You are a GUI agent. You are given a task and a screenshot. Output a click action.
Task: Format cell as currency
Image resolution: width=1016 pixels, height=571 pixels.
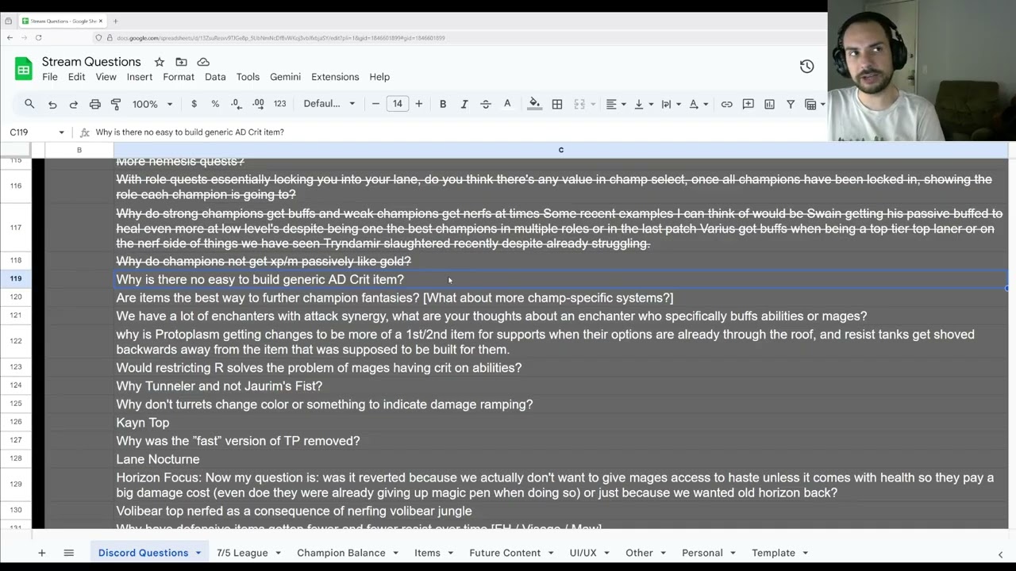pyautogui.click(x=194, y=104)
